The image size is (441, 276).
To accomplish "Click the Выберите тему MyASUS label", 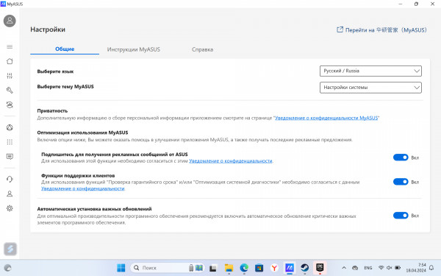I will click(65, 86).
